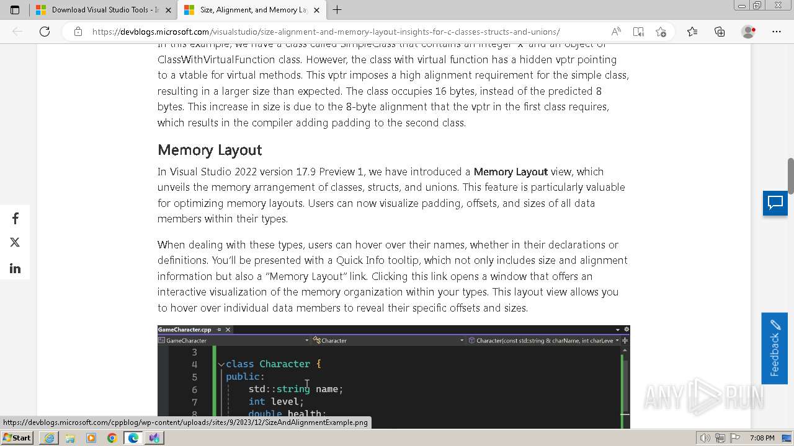Open the Feedback side tab
This screenshot has width=794, height=446.
click(774, 348)
